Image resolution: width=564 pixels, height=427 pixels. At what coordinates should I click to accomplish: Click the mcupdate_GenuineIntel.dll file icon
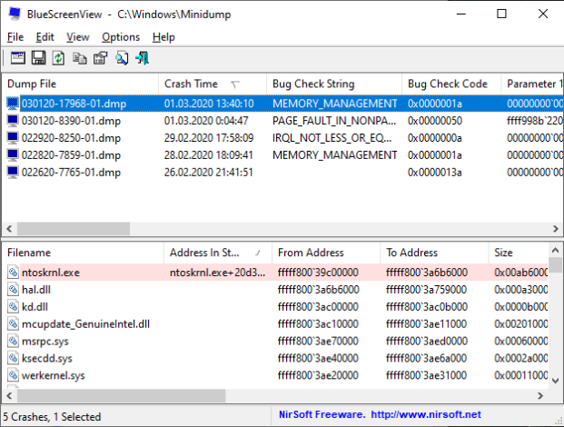(x=13, y=324)
